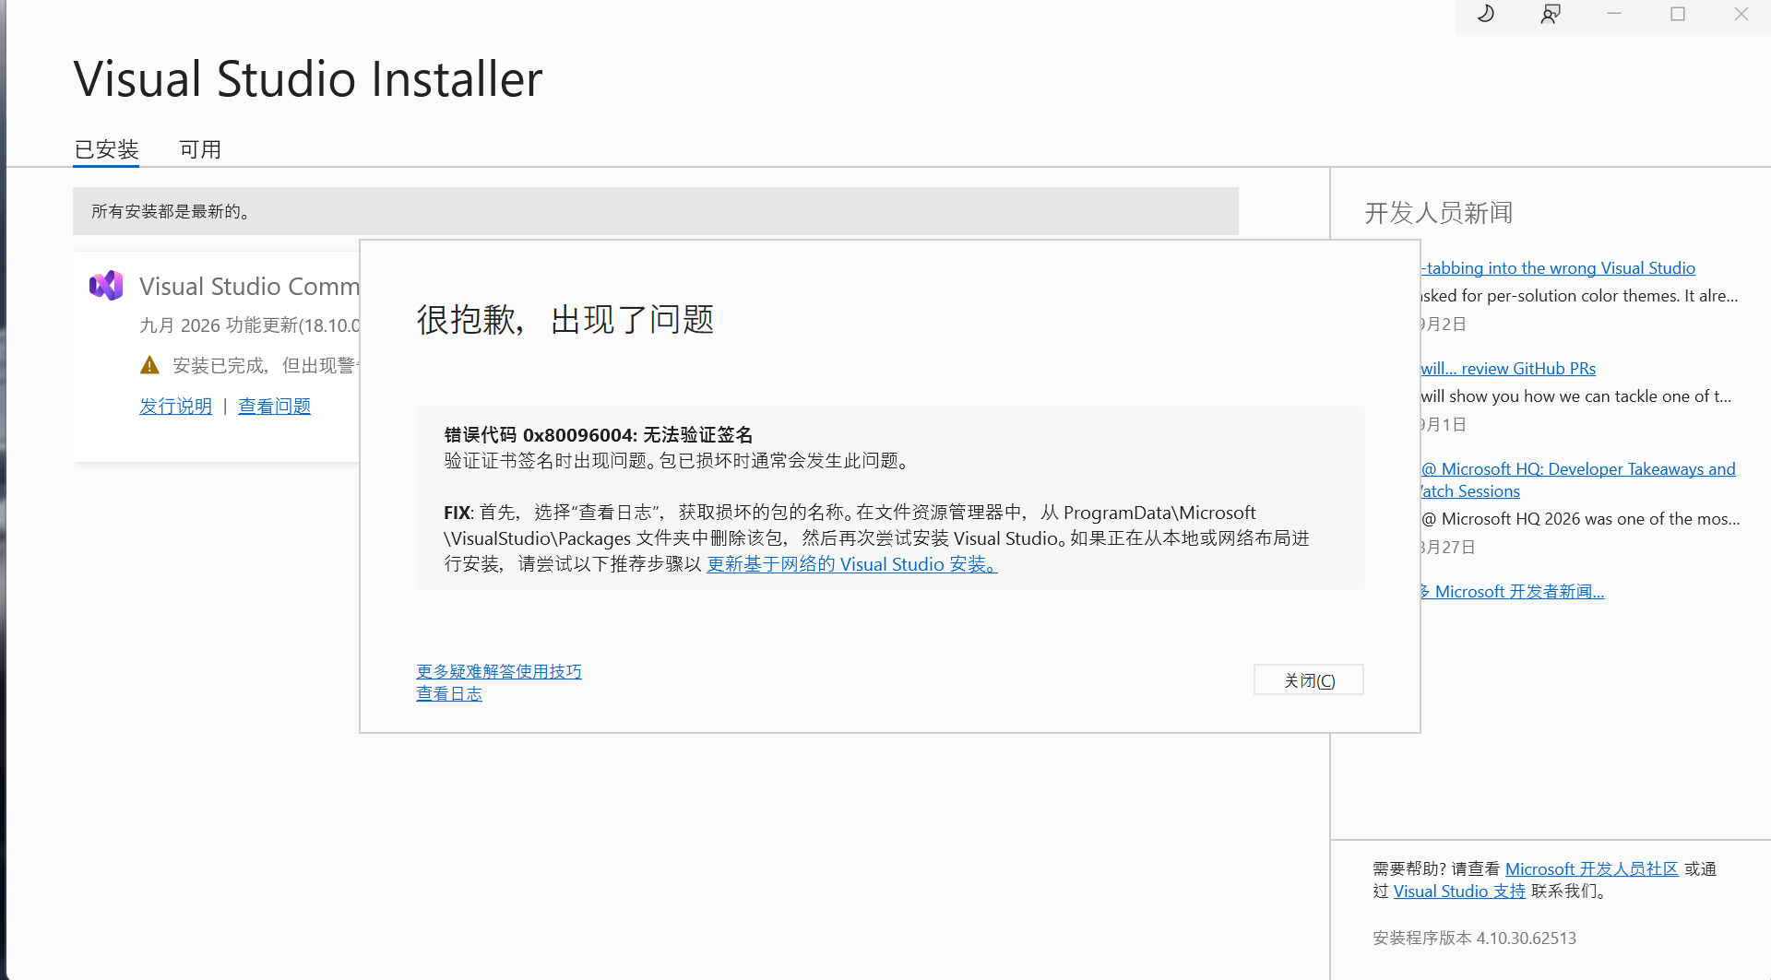The height and width of the screenshot is (980, 1771).
Task: Switch to the 已安装 tab
Action: click(106, 149)
